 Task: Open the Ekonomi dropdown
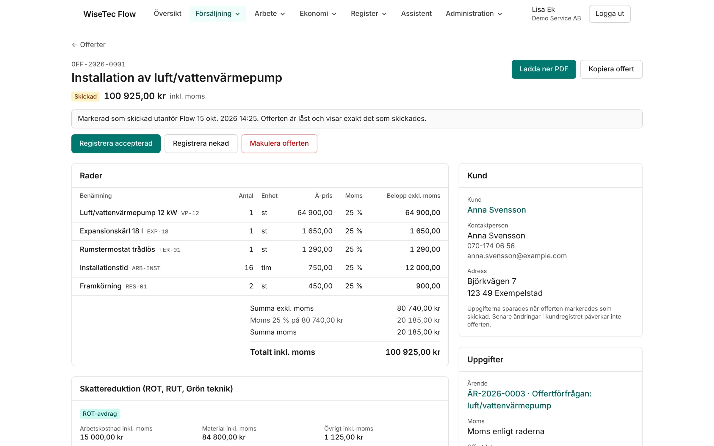(318, 14)
